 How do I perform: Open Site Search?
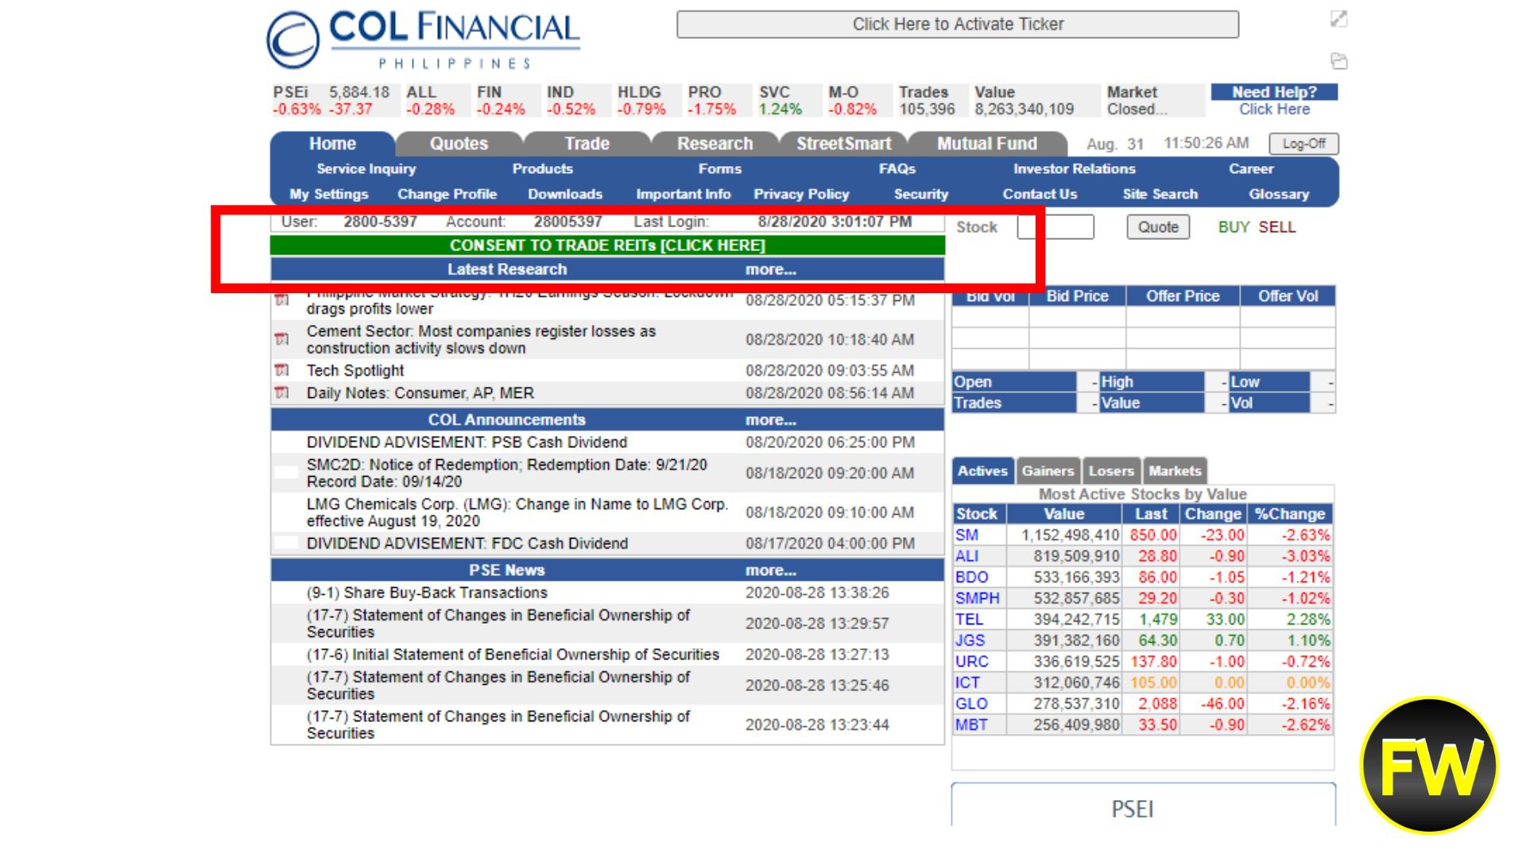(x=1160, y=195)
